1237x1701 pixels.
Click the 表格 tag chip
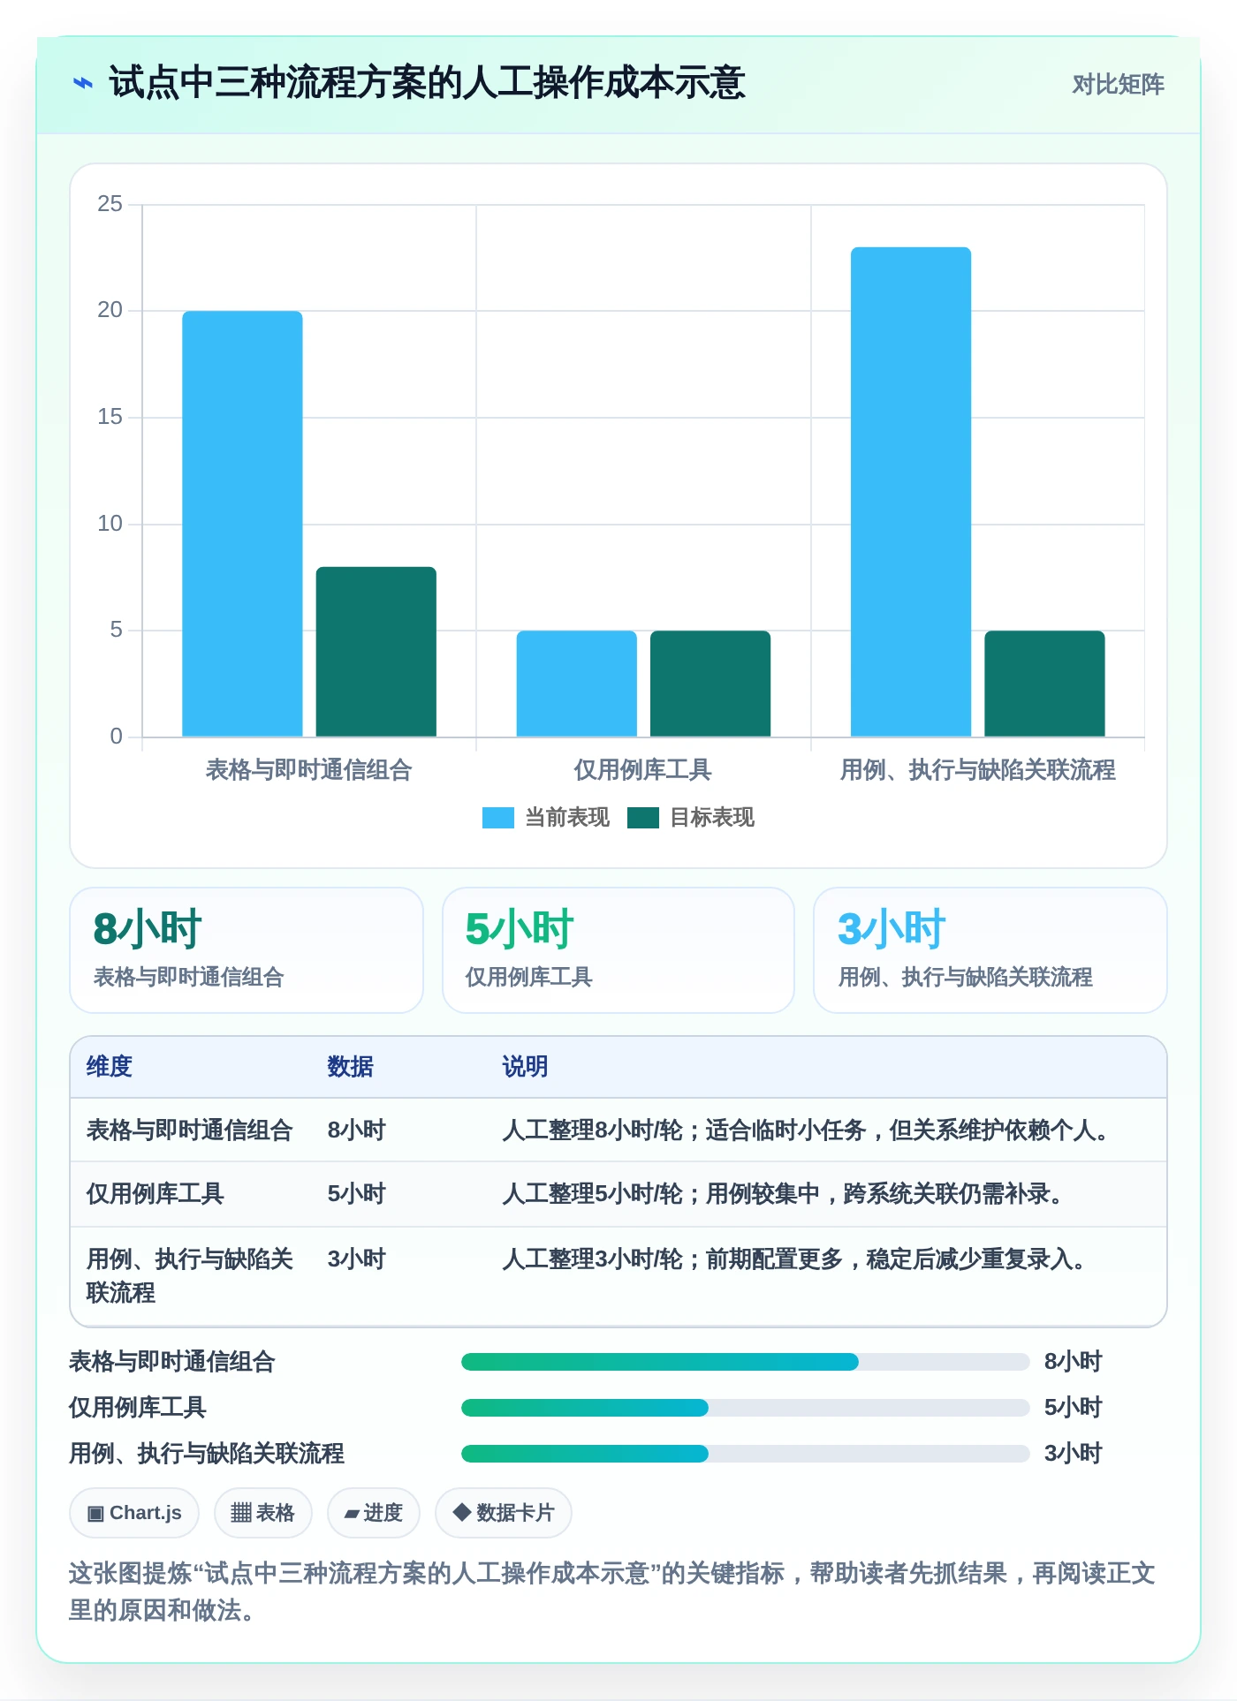click(x=263, y=1513)
